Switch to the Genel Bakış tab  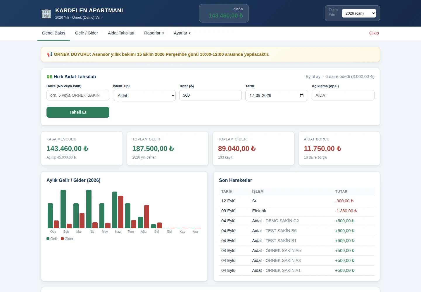point(54,33)
